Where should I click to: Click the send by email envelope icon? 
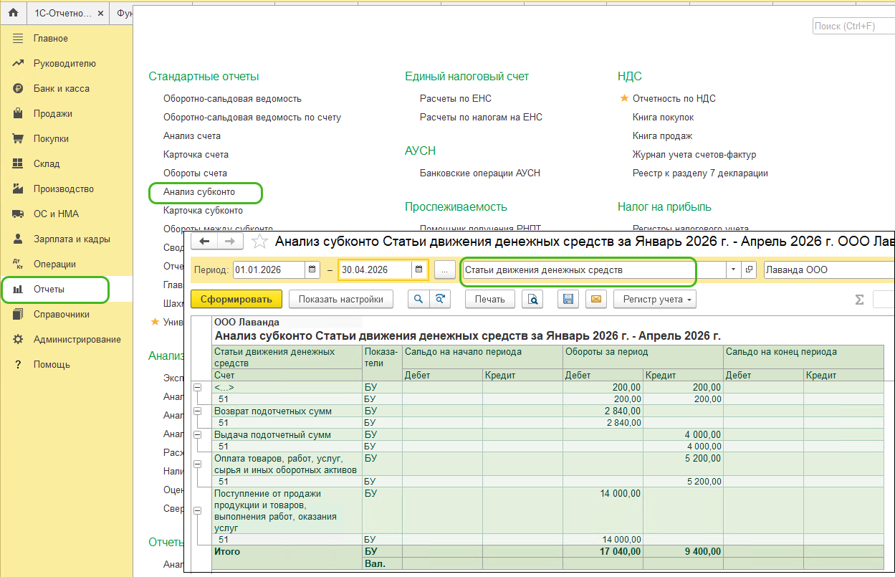(596, 300)
